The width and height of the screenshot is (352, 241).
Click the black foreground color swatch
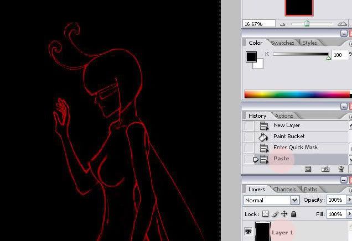click(x=251, y=57)
